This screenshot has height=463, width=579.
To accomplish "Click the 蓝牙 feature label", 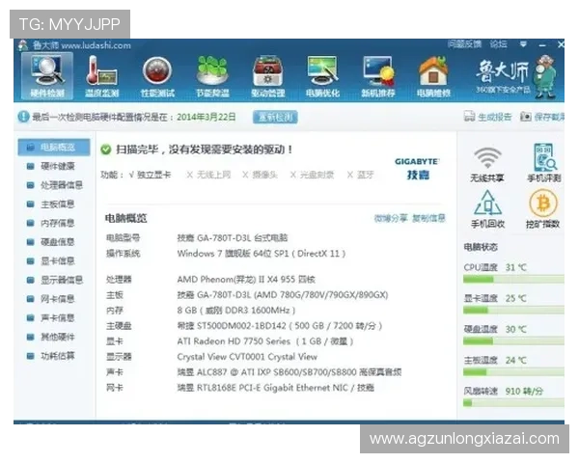I will pyautogui.click(x=366, y=175).
